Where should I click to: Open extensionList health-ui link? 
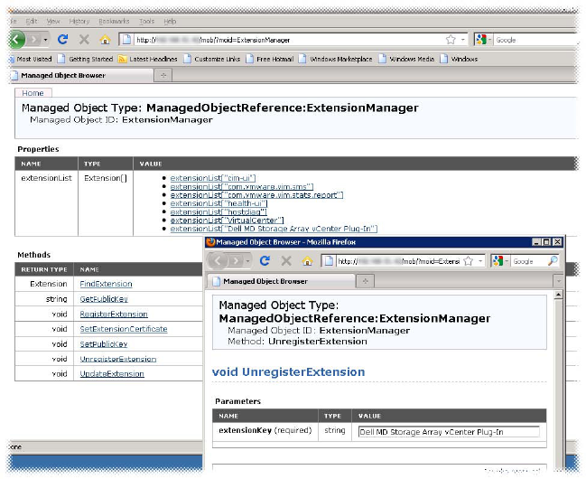(219, 203)
